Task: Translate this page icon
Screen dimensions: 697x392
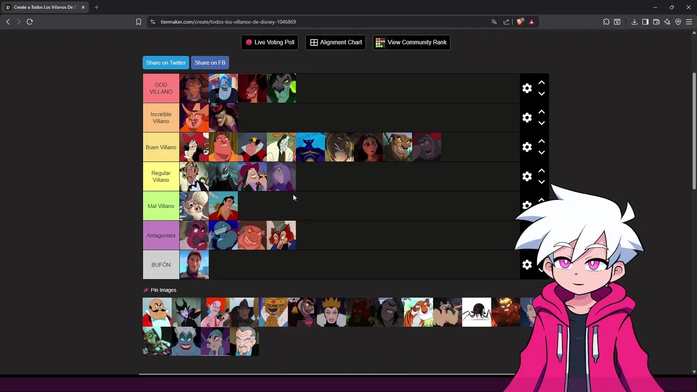Action: pos(494,22)
